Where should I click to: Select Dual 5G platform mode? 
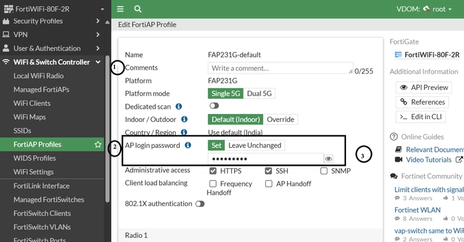(x=259, y=93)
